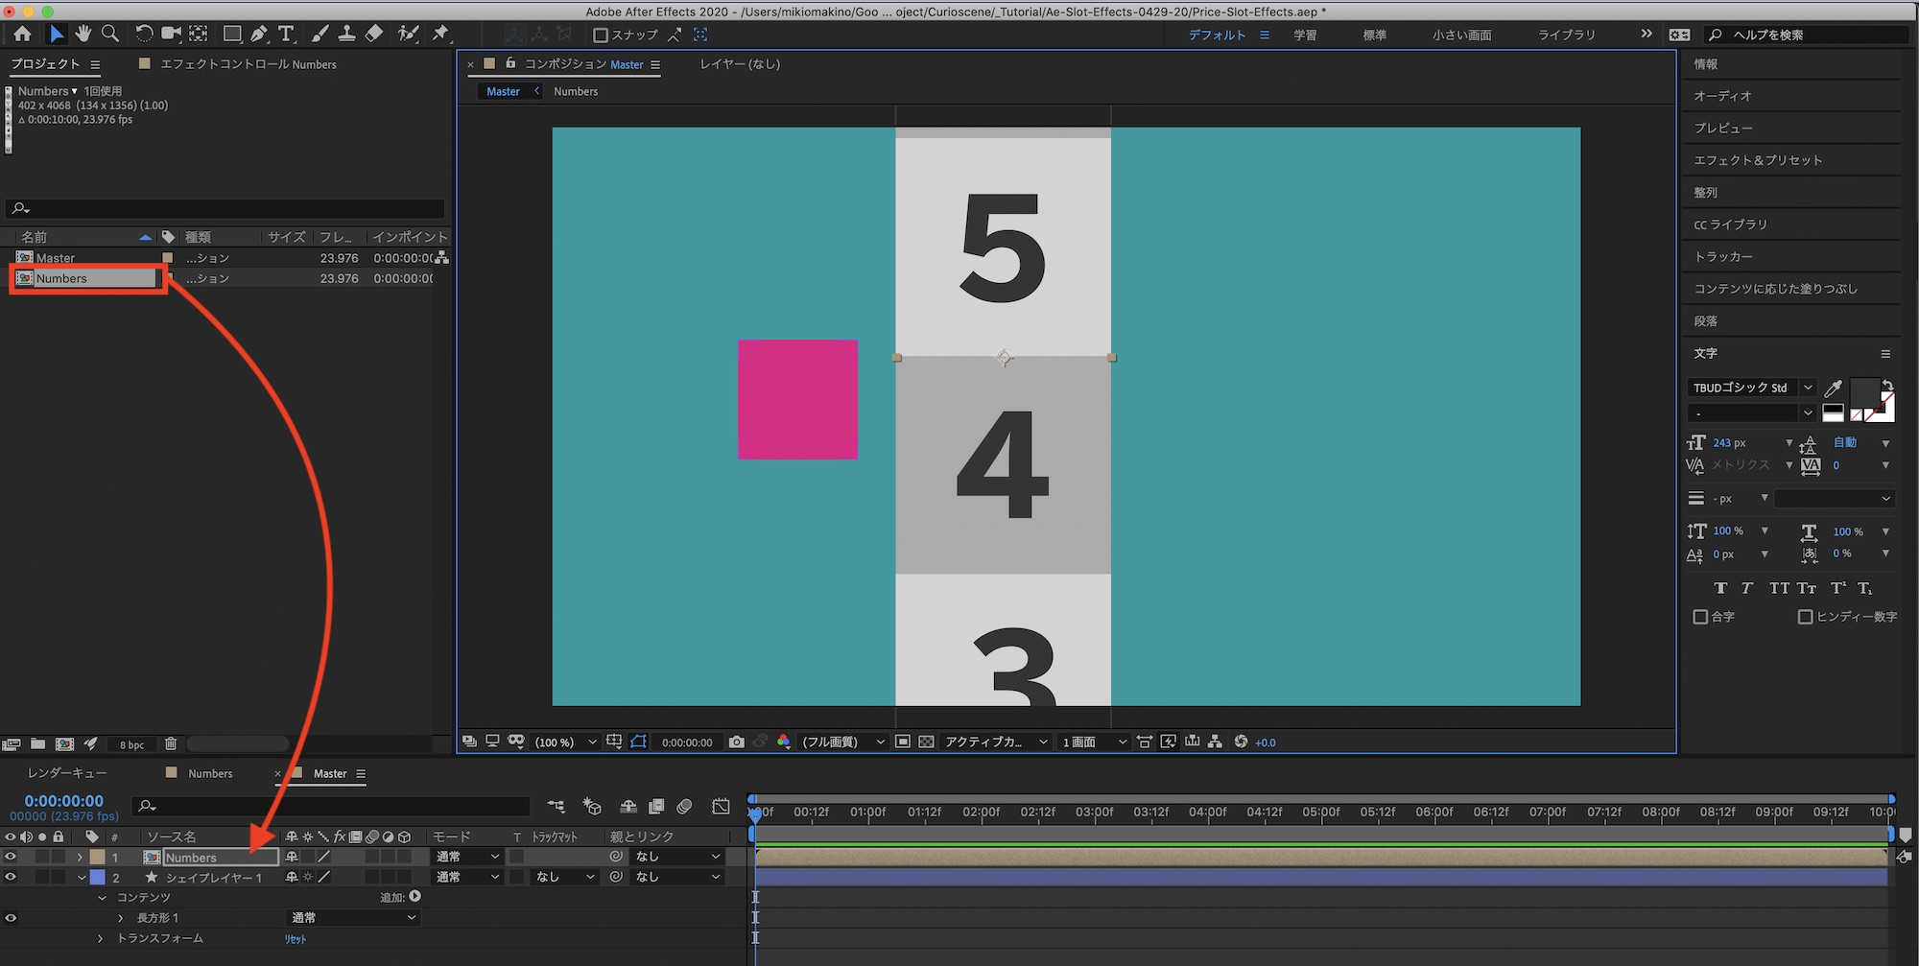Switch to the Numbers timeline tab
Image resolution: width=1919 pixels, height=966 pixels.
[209, 773]
